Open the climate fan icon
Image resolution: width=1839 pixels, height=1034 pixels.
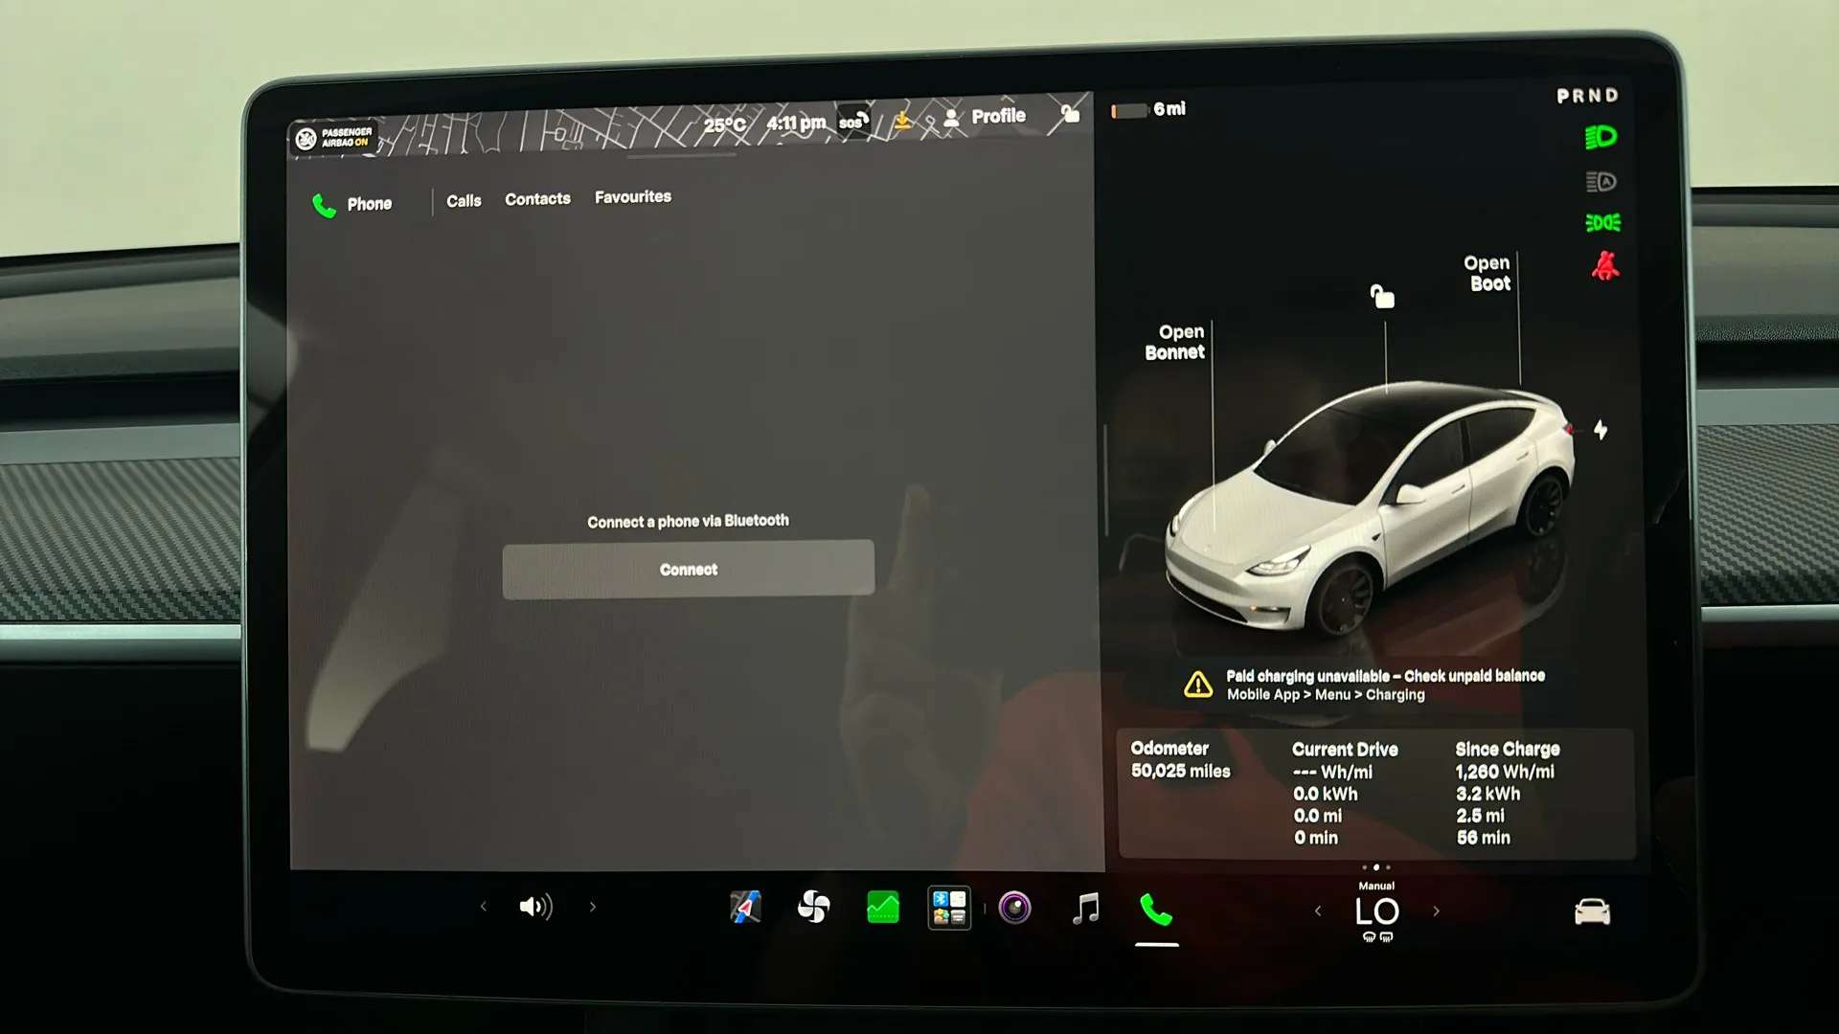(813, 906)
